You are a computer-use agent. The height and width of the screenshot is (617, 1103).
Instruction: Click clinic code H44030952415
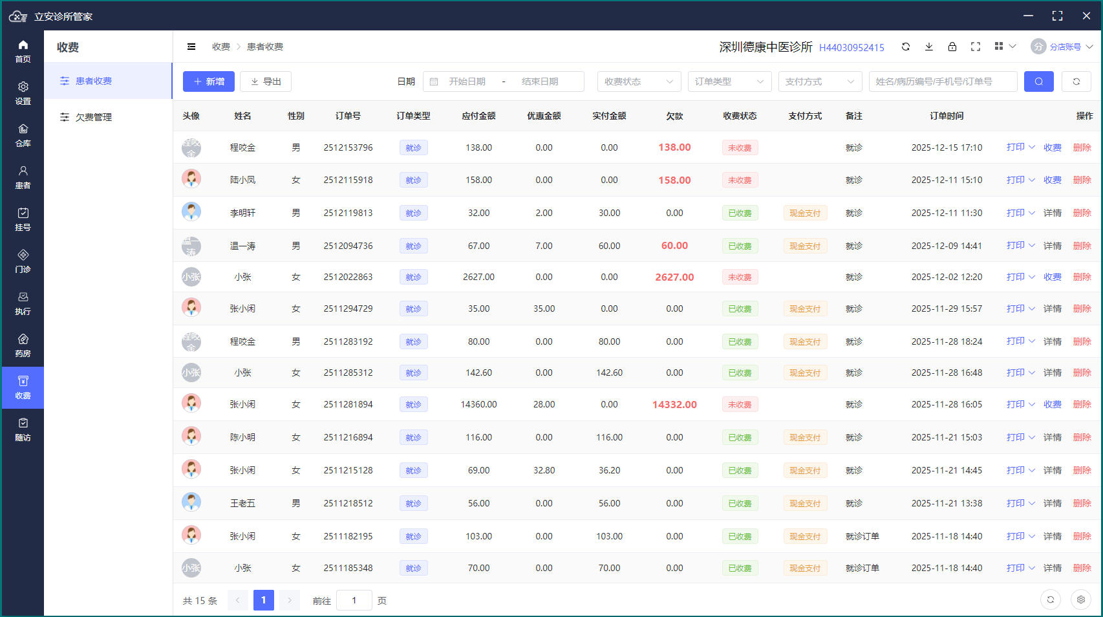851,47
